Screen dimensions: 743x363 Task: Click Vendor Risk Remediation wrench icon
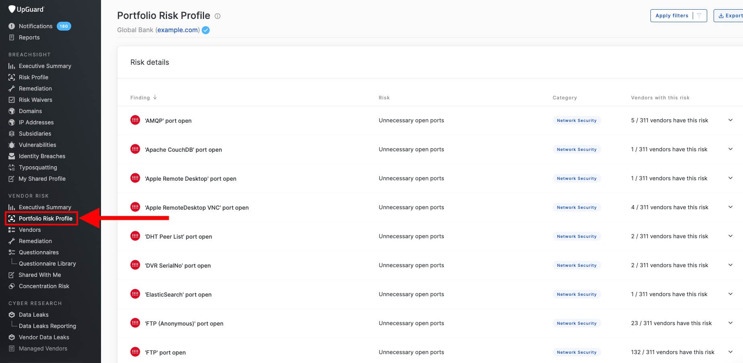pos(12,241)
